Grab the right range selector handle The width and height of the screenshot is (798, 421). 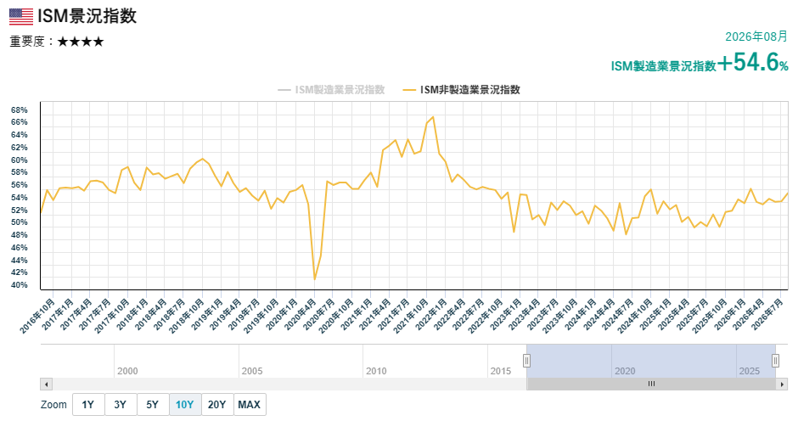click(775, 361)
